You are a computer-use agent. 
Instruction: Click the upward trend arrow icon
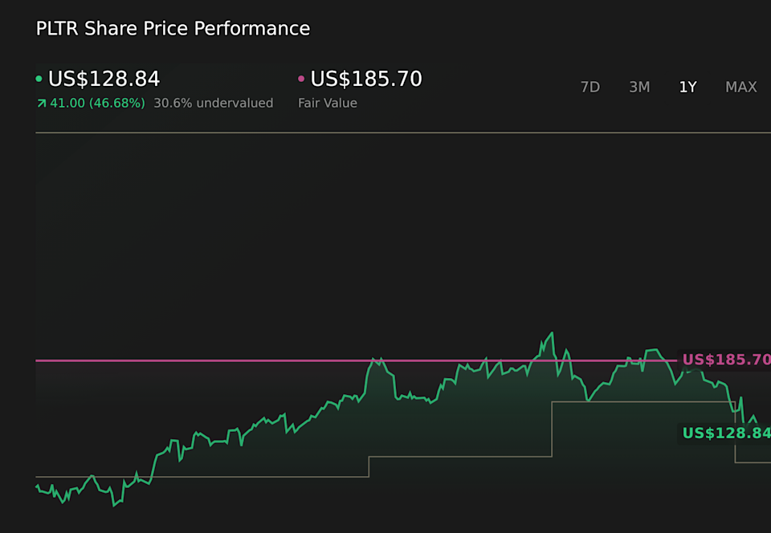pos(41,103)
